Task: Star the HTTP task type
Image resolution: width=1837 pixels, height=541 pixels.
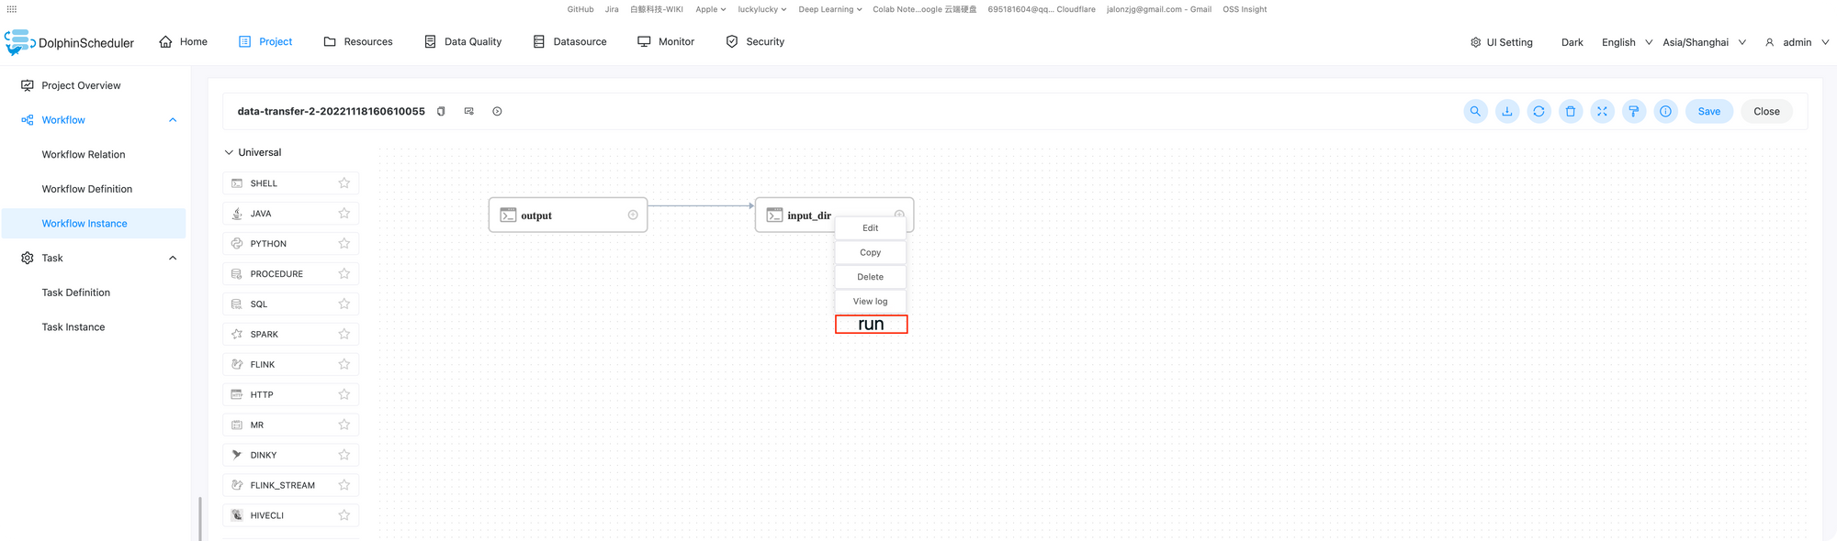Action: click(x=344, y=395)
